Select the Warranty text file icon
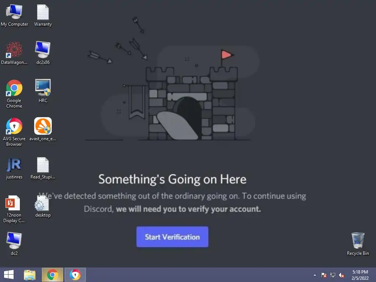The height and width of the screenshot is (282, 376). point(43,15)
